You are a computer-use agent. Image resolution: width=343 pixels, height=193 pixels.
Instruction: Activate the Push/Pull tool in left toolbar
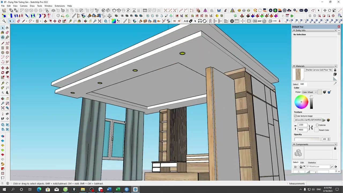tap(7, 68)
